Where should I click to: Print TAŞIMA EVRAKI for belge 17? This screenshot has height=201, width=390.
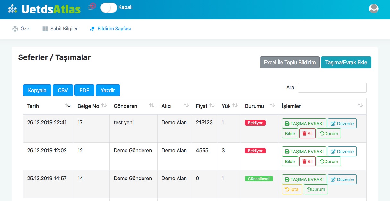point(304,124)
